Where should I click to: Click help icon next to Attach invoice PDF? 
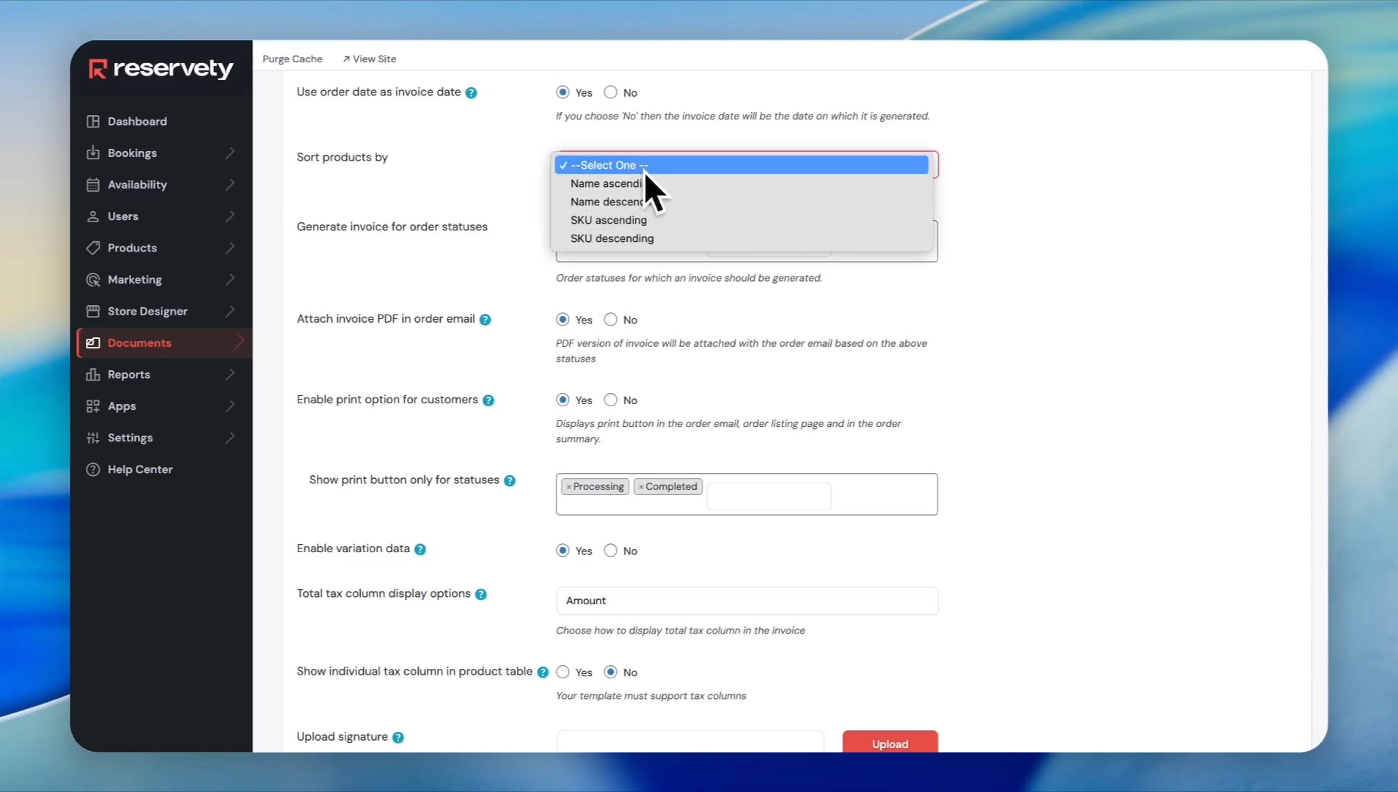[485, 320]
